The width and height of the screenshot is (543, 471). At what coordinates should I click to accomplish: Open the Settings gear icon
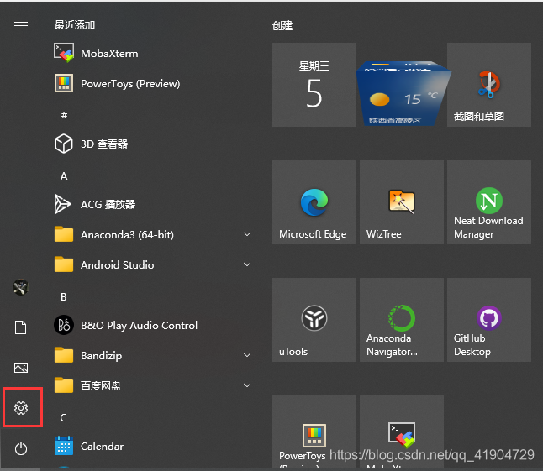(x=21, y=408)
